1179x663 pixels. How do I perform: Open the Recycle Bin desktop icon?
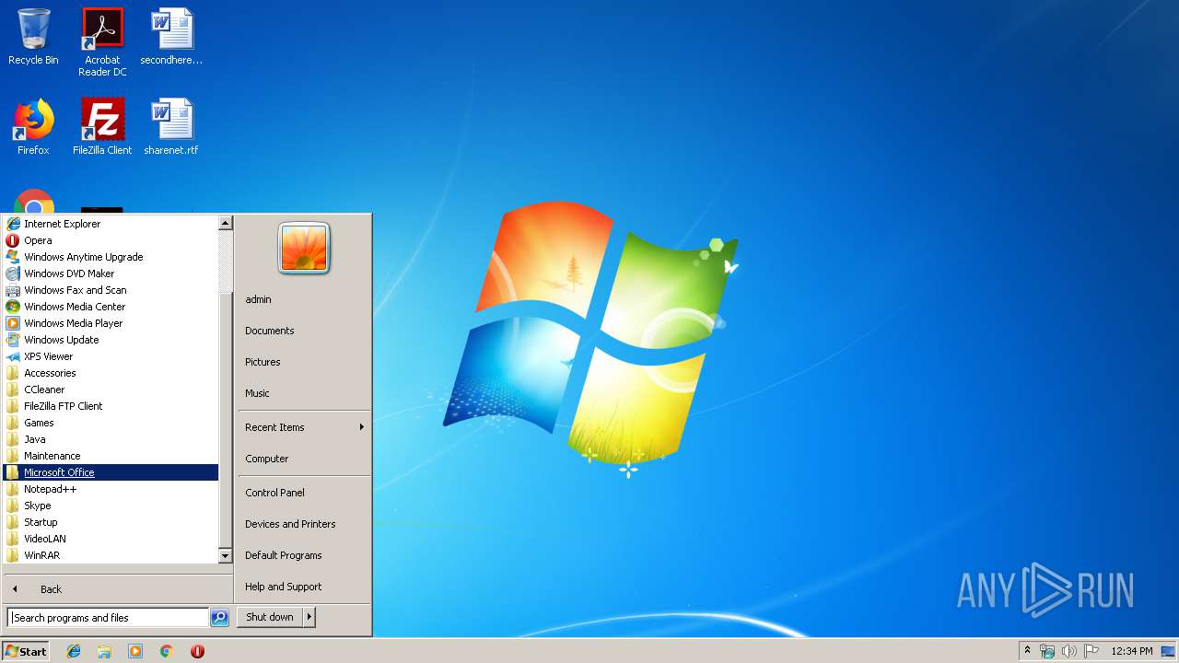click(x=33, y=37)
